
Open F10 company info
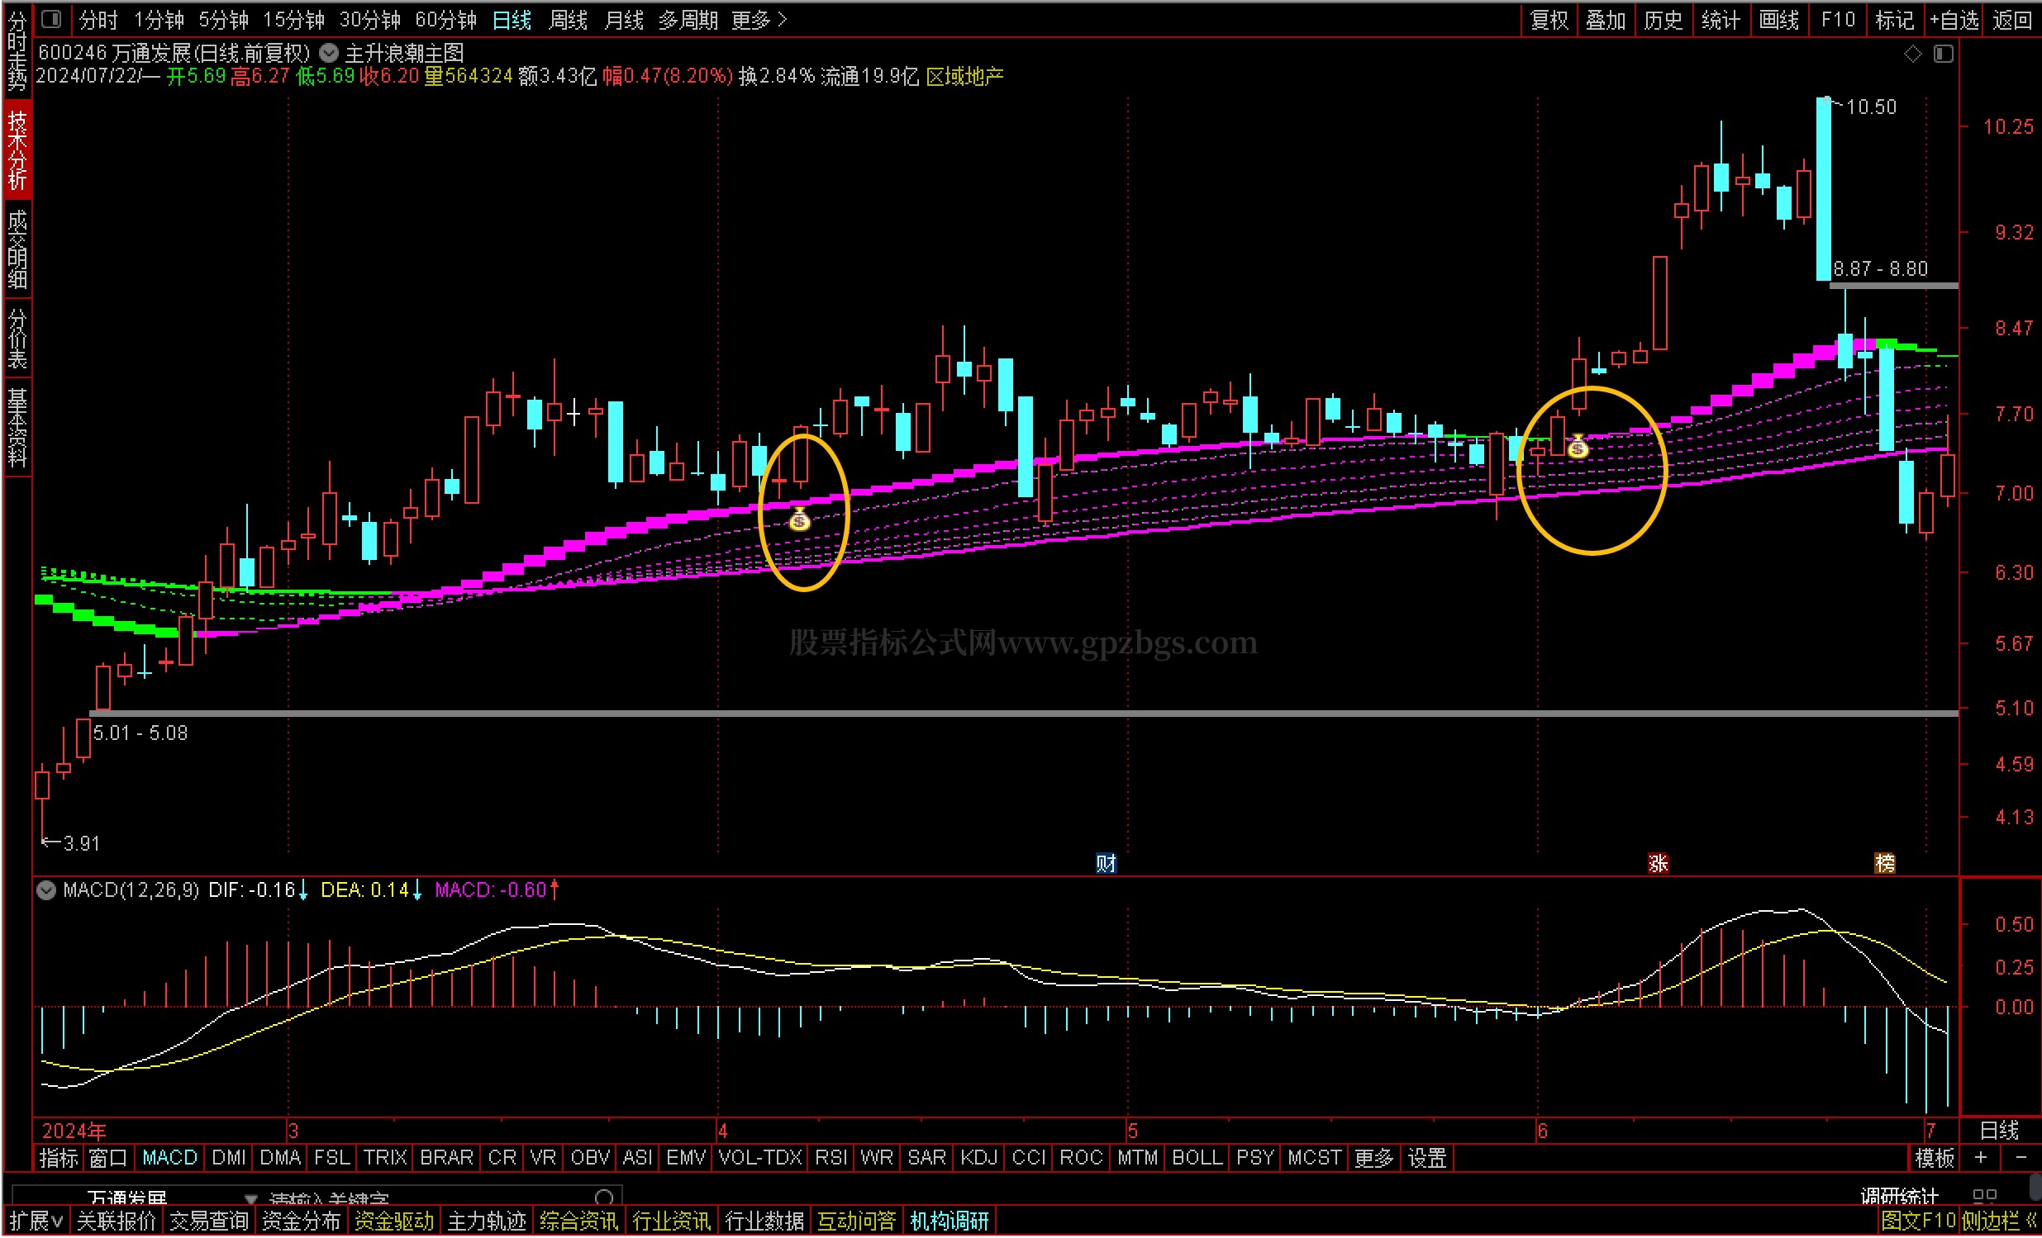pos(1838,20)
